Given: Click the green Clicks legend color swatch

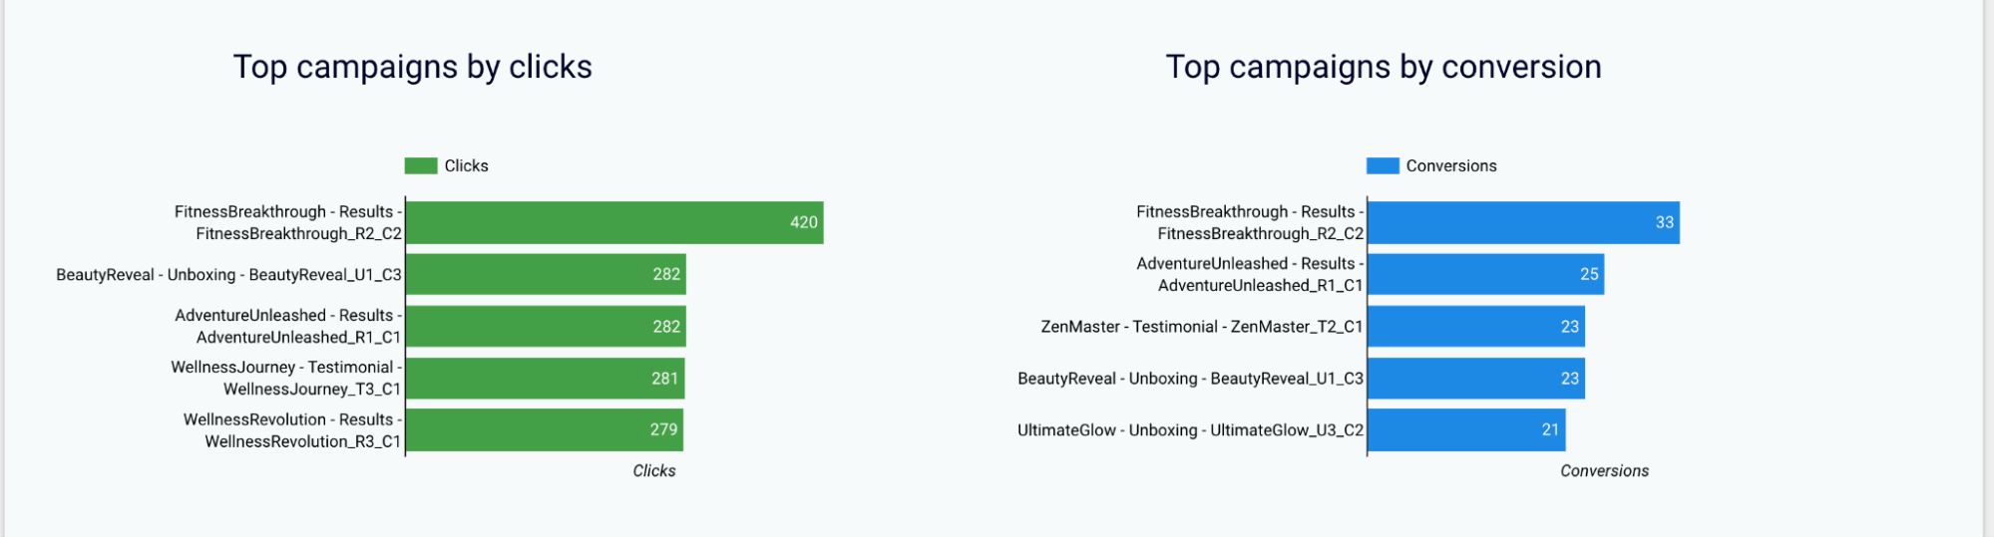Looking at the screenshot, I should [421, 165].
